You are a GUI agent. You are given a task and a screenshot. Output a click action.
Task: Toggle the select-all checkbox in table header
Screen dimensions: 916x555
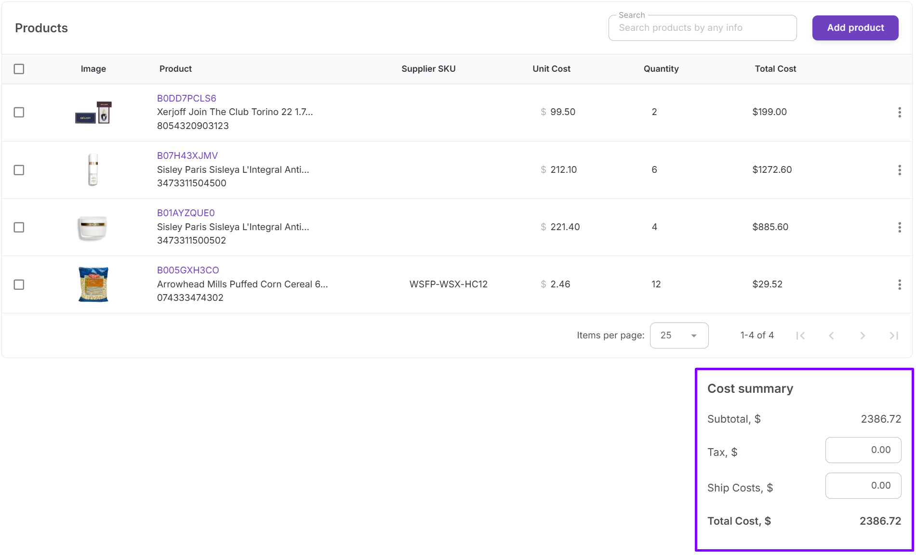click(x=19, y=69)
